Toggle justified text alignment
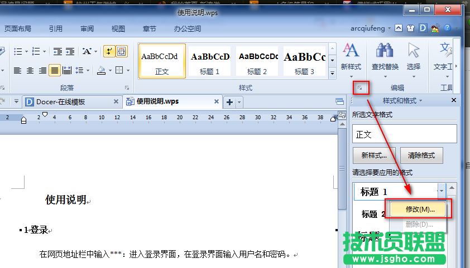This screenshot has width=470, height=268. coord(55,70)
